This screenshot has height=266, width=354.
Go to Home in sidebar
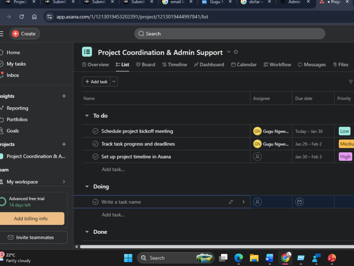tap(13, 52)
